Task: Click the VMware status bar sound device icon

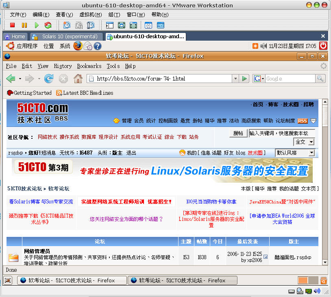Action: (317, 291)
